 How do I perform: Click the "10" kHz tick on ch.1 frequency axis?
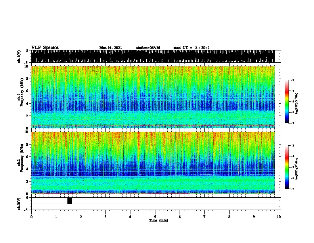point(27,66)
